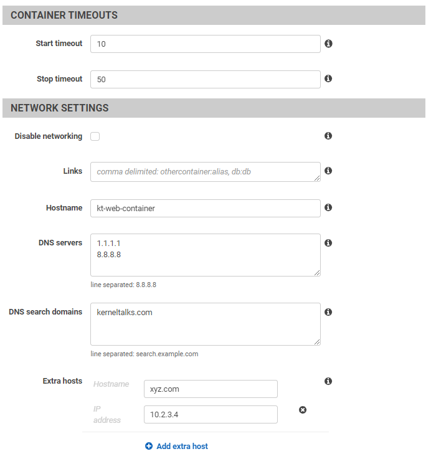This screenshot has width=431, height=459.
Task: Click inside the DNS servers text area
Action: 206,255
